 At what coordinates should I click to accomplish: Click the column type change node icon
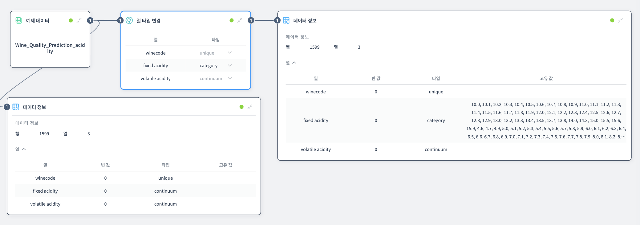point(129,20)
